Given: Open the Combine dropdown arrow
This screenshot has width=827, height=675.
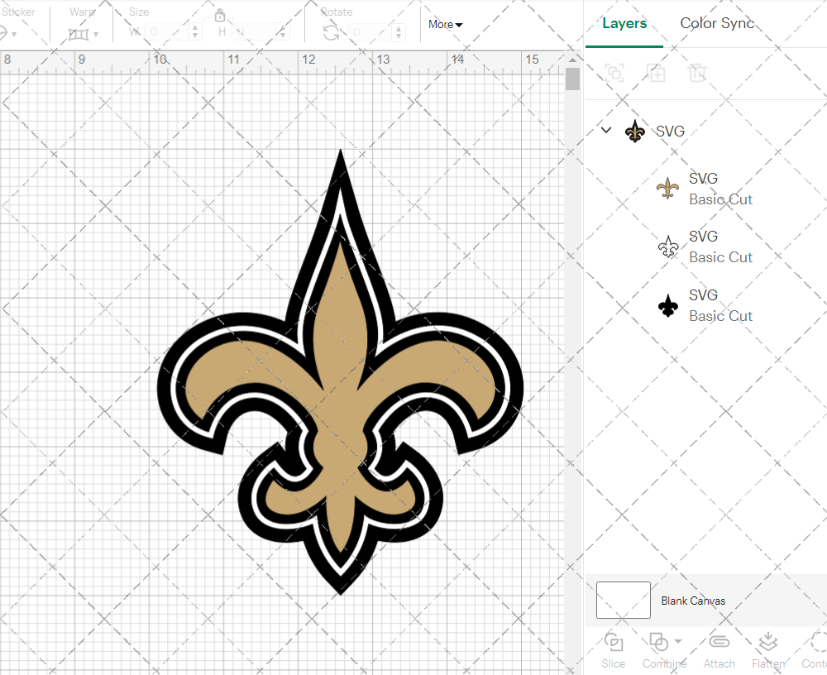Looking at the screenshot, I should [x=678, y=641].
